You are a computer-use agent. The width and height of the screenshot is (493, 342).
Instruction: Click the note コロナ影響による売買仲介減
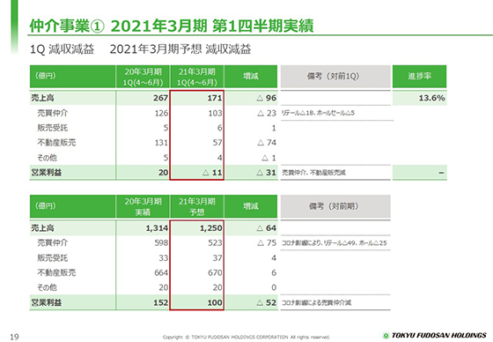coord(316,302)
